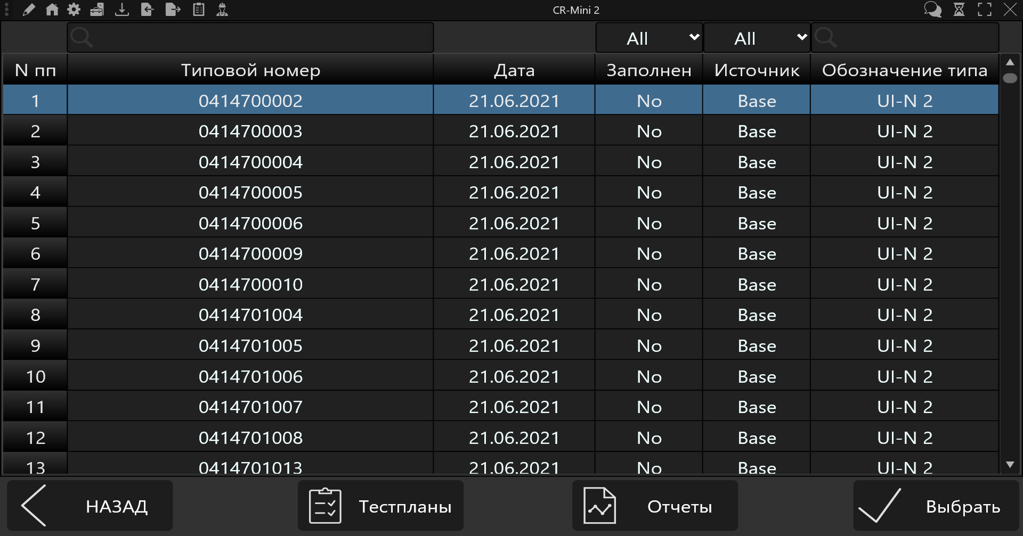
Task: Open the Источник filter dropdown
Action: 757,38
